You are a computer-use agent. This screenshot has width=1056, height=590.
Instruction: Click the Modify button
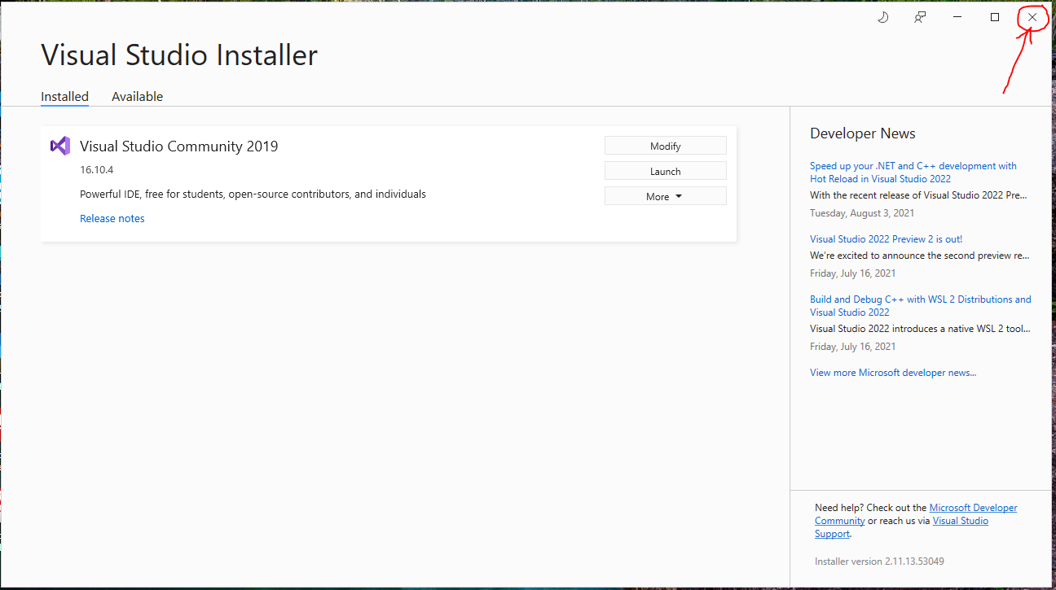coord(665,146)
